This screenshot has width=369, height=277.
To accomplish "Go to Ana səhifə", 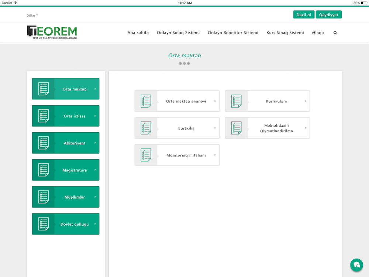I will click(138, 33).
